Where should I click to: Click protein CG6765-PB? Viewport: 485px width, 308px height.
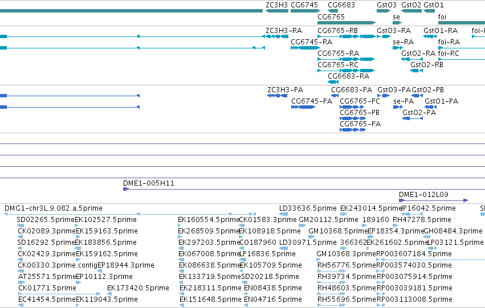(x=353, y=118)
